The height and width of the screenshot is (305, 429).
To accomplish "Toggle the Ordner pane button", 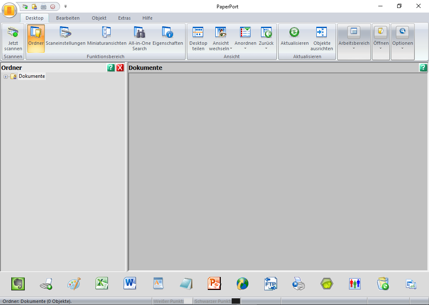I will click(36, 37).
